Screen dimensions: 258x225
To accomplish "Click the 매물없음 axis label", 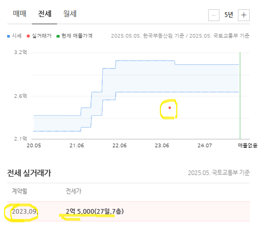I will pos(248,146).
